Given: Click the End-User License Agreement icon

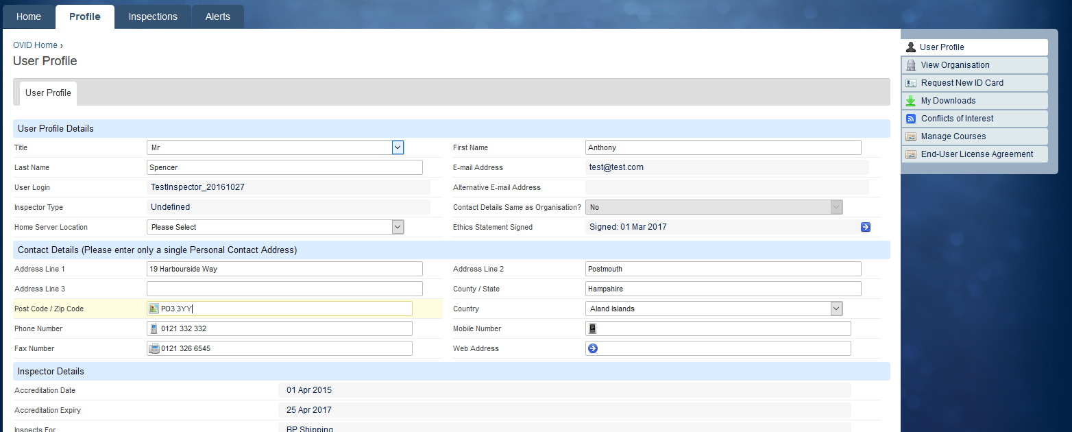Looking at the screenshot, I should [x=911, y=154].
